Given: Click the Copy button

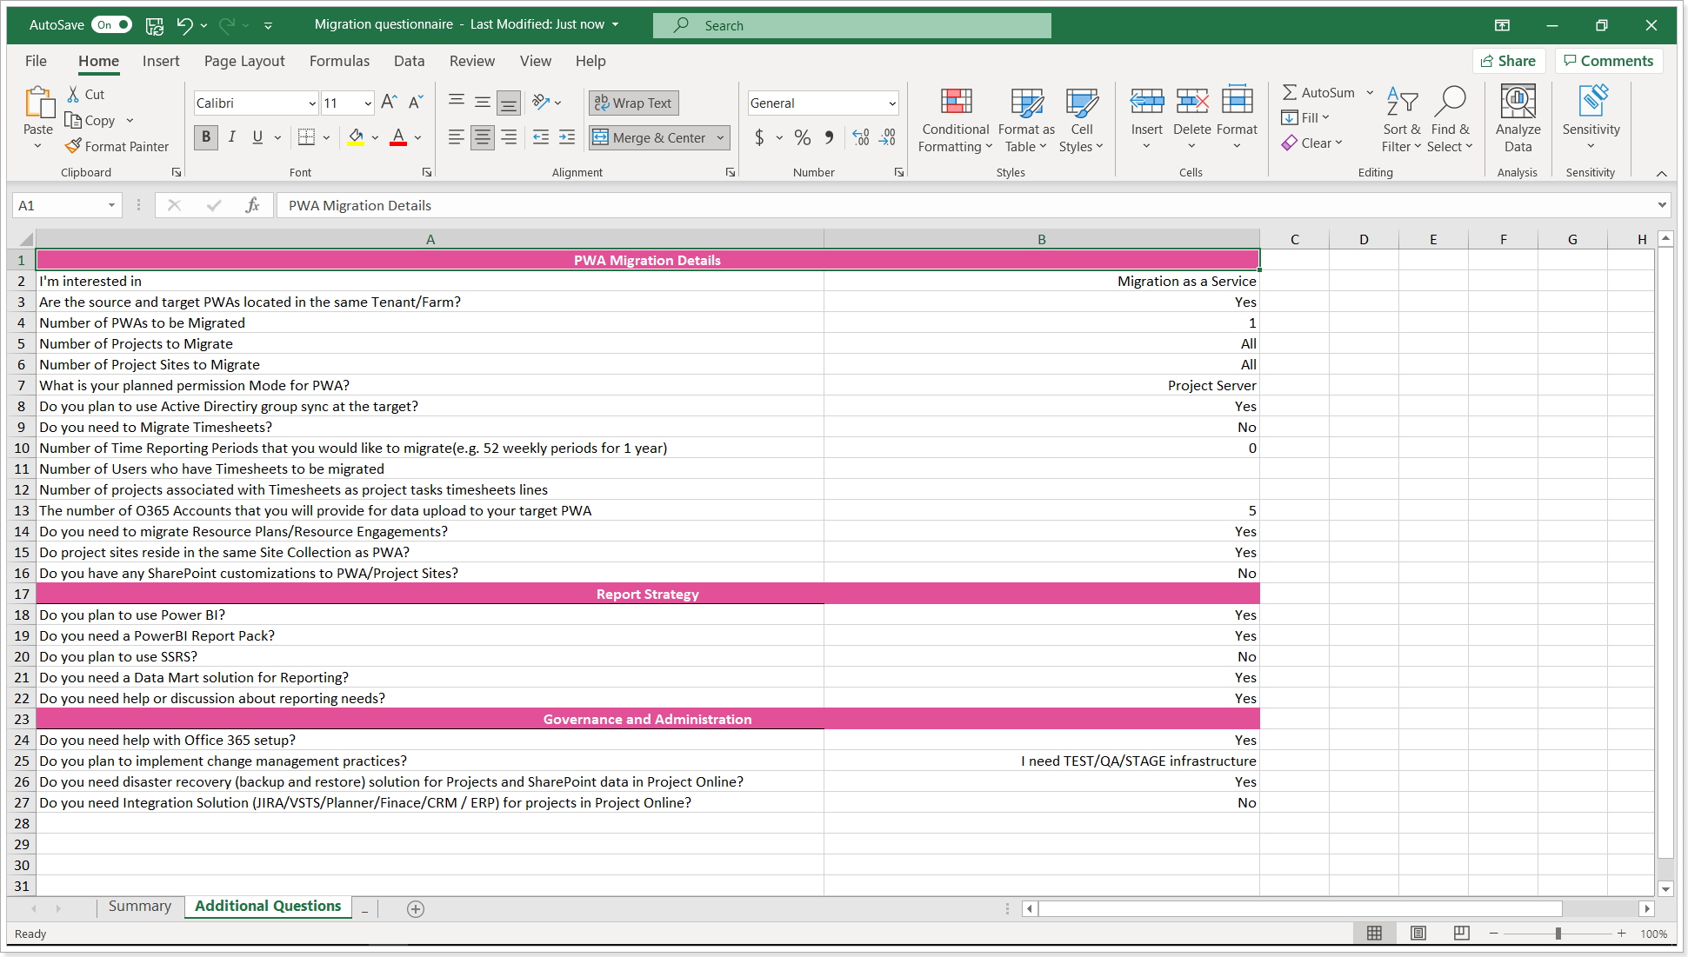Looking at the screenshot, I should (x=90, y=120).
